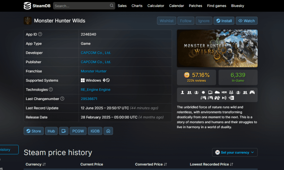Image resolution: width=284 pixels, height=170 pixels.
Task: Sort by Lowest Recorded Price arrows
Action: pos(231,164)
